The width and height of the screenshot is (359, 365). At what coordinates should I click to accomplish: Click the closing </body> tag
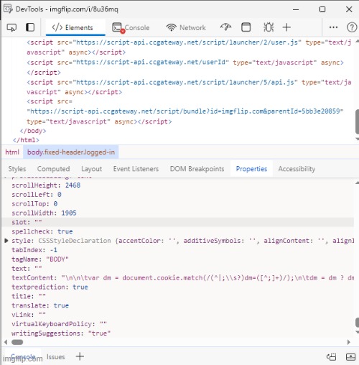click(33, 131)
